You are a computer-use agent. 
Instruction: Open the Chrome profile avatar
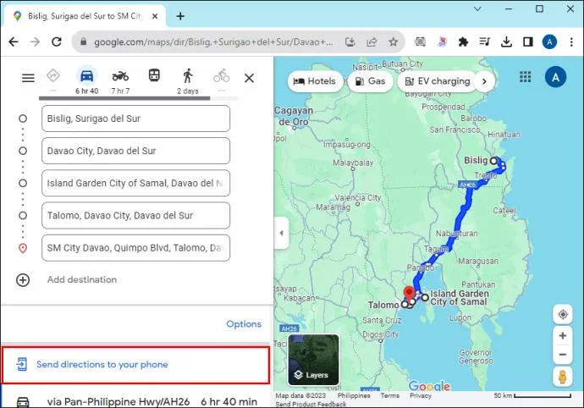pos(549,41)
